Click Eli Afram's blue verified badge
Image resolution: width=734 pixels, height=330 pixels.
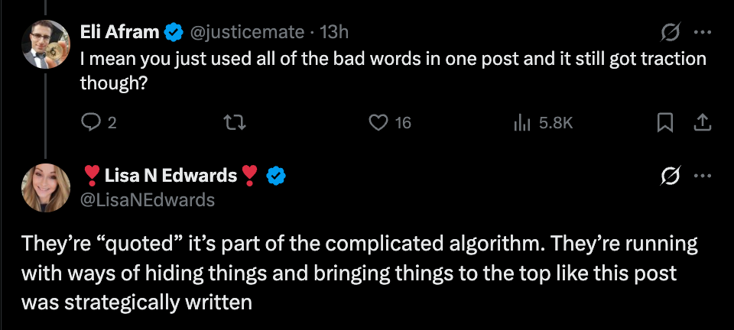pyautogui.click(x=174, y=33)
